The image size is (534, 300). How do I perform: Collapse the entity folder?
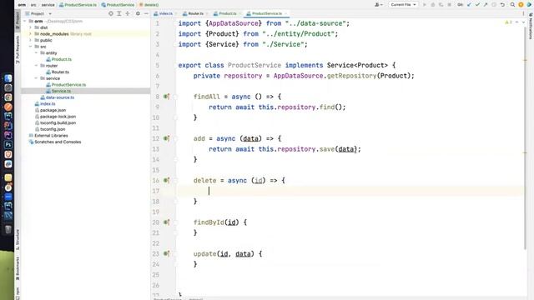(x=36, y=53)
